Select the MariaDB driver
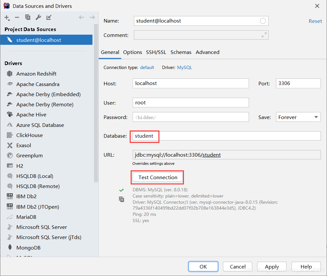Screen dimensions: 327x276 click(26, 217)
